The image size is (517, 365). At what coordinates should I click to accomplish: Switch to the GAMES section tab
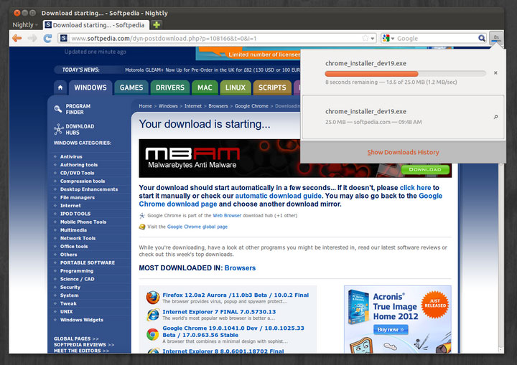(x=131, y=87)
